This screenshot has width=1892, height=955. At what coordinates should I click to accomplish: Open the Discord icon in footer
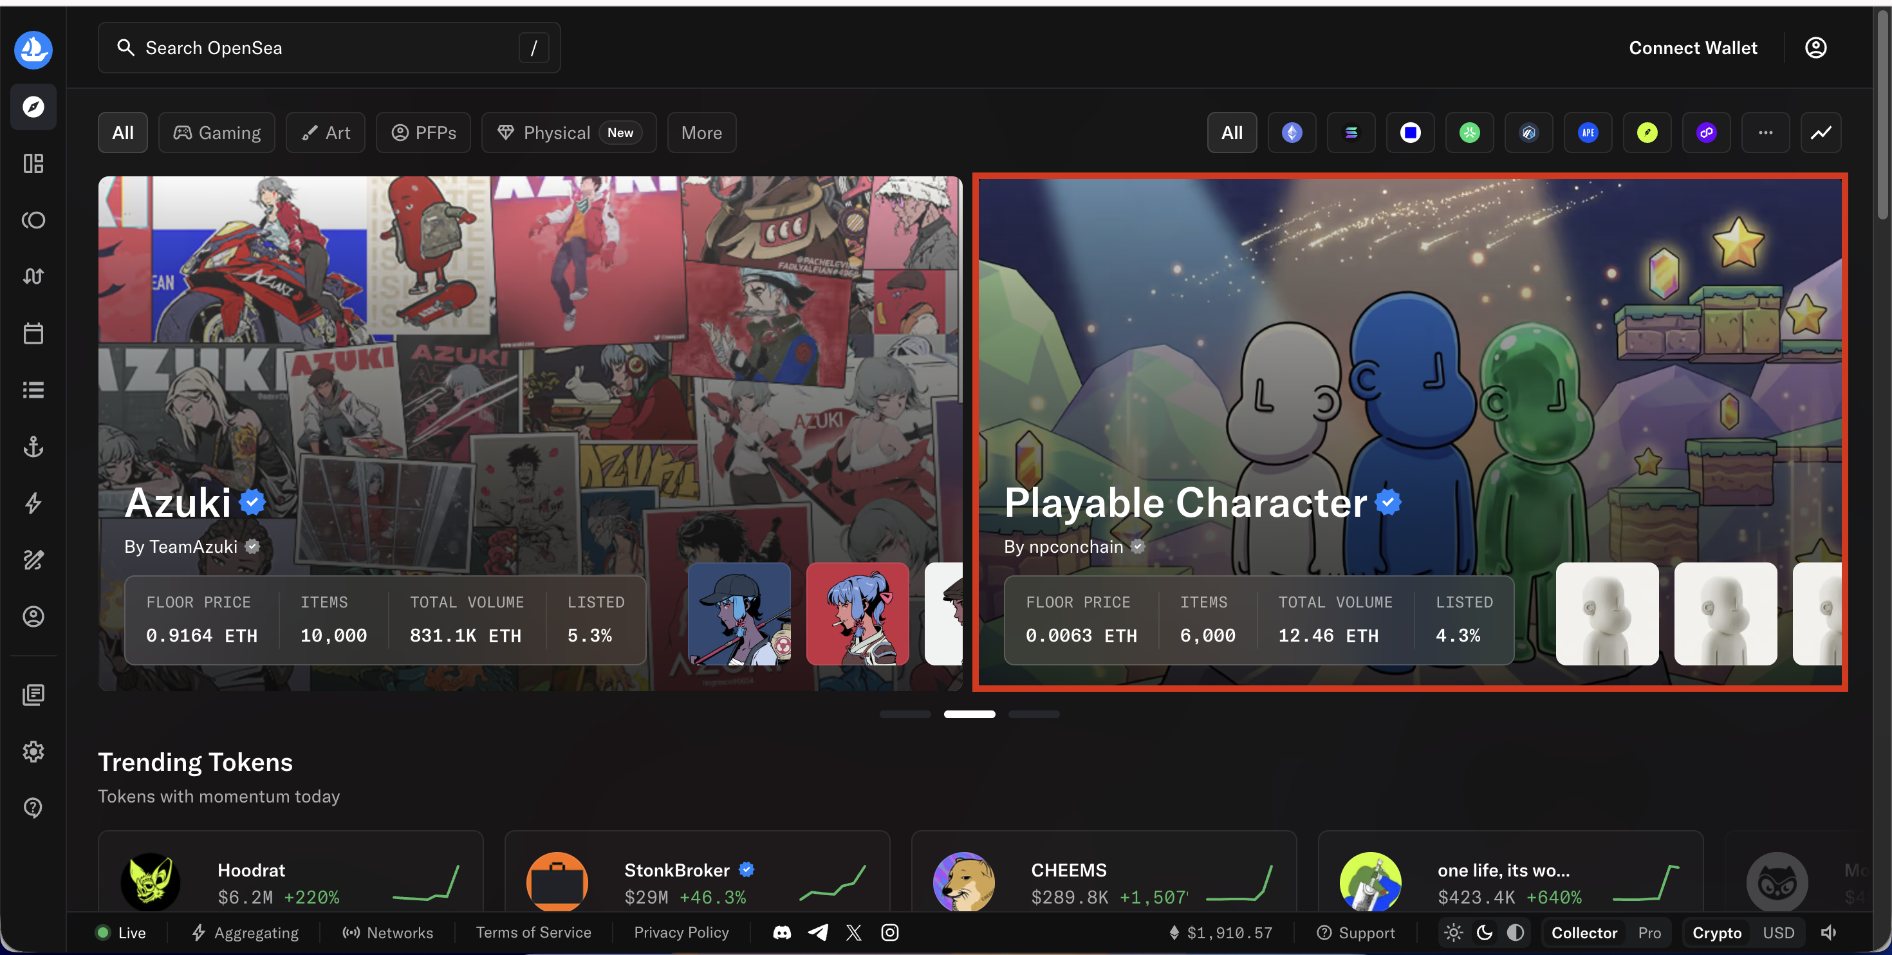[x=782, y=932]
